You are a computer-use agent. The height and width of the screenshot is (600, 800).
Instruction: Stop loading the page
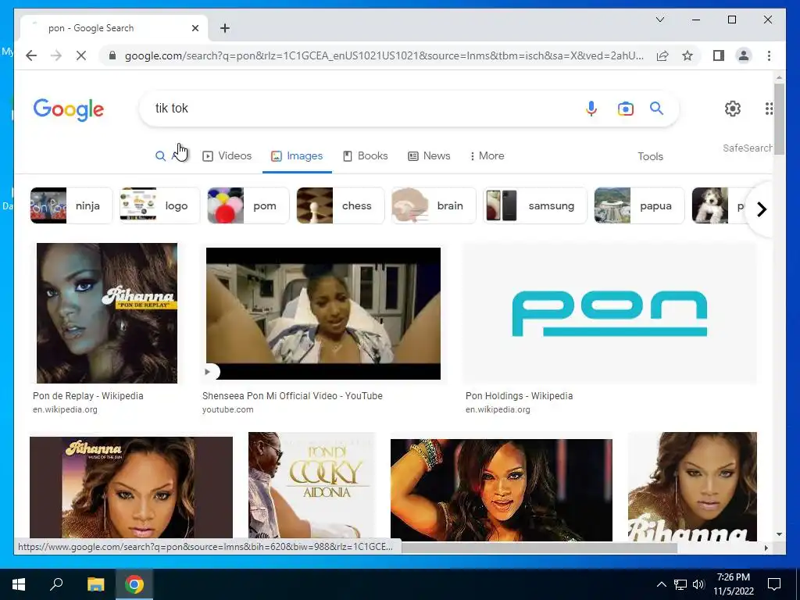pyautogui.click(x=81, y=55)
